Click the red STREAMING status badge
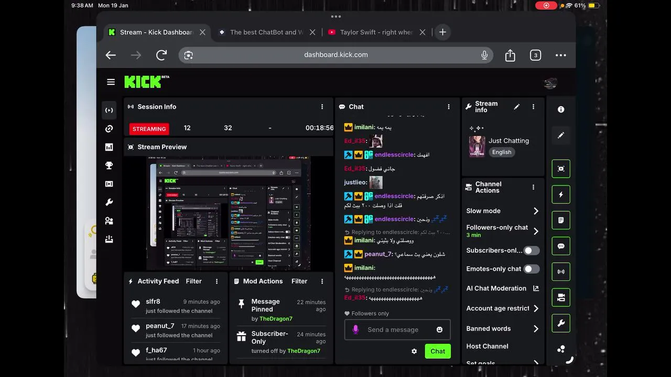Image resolution: width=671 pixels, height=377 pixels. 149,129
